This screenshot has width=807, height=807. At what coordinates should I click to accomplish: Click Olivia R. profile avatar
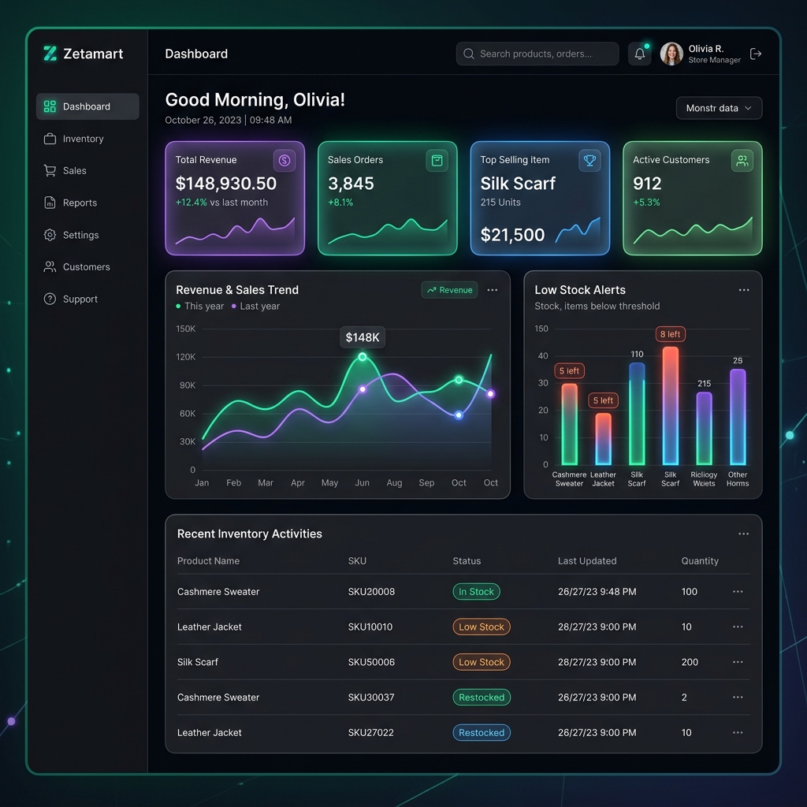[x=671, y=54]
